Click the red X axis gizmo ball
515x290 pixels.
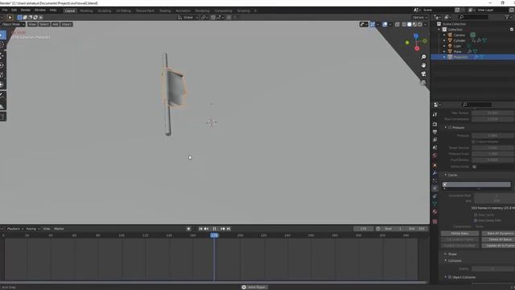417,48
